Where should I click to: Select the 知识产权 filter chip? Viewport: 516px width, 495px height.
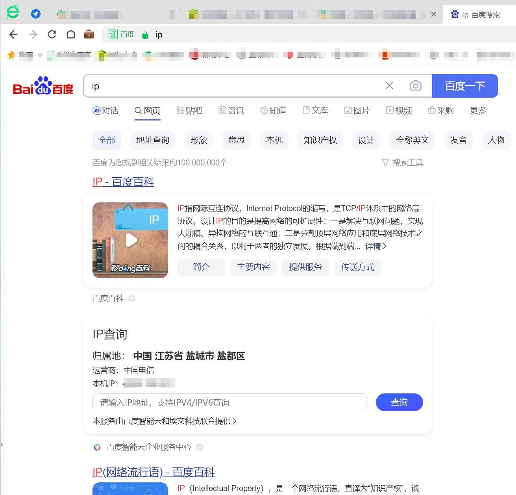320,140
